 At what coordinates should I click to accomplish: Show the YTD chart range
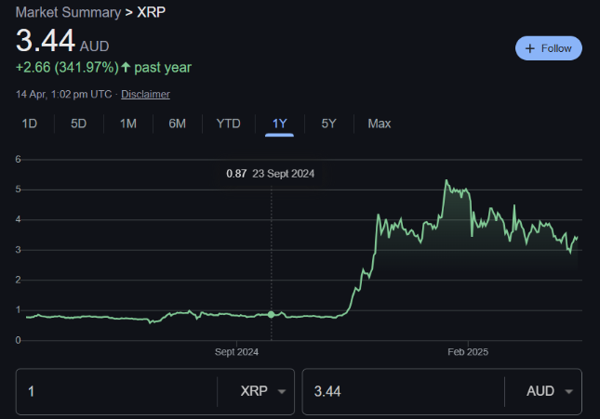229,124
